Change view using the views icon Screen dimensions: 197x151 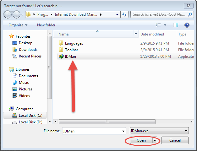tap(158, 25)
